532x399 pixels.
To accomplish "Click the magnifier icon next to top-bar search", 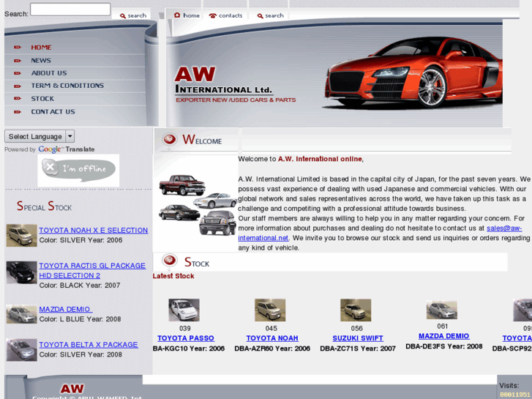I will (x=261, y=15).
